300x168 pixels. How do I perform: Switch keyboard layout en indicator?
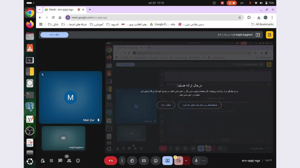(x=242, y=3)
